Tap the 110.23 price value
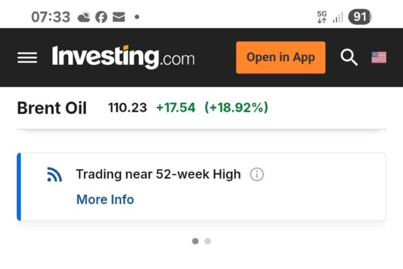 click(127, 108)
